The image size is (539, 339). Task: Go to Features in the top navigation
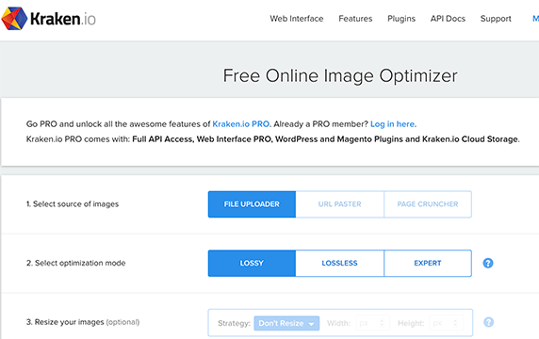(x=355, y=19)
